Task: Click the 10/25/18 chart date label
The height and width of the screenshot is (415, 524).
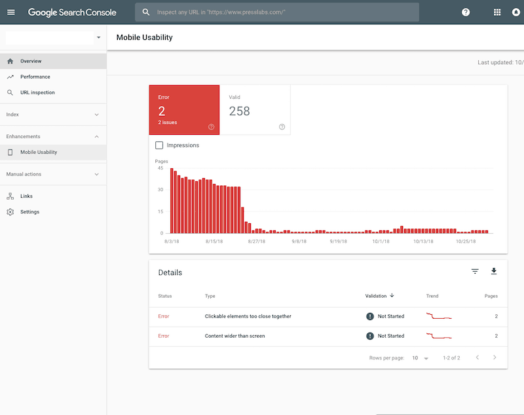Action: tap(466, 242)
